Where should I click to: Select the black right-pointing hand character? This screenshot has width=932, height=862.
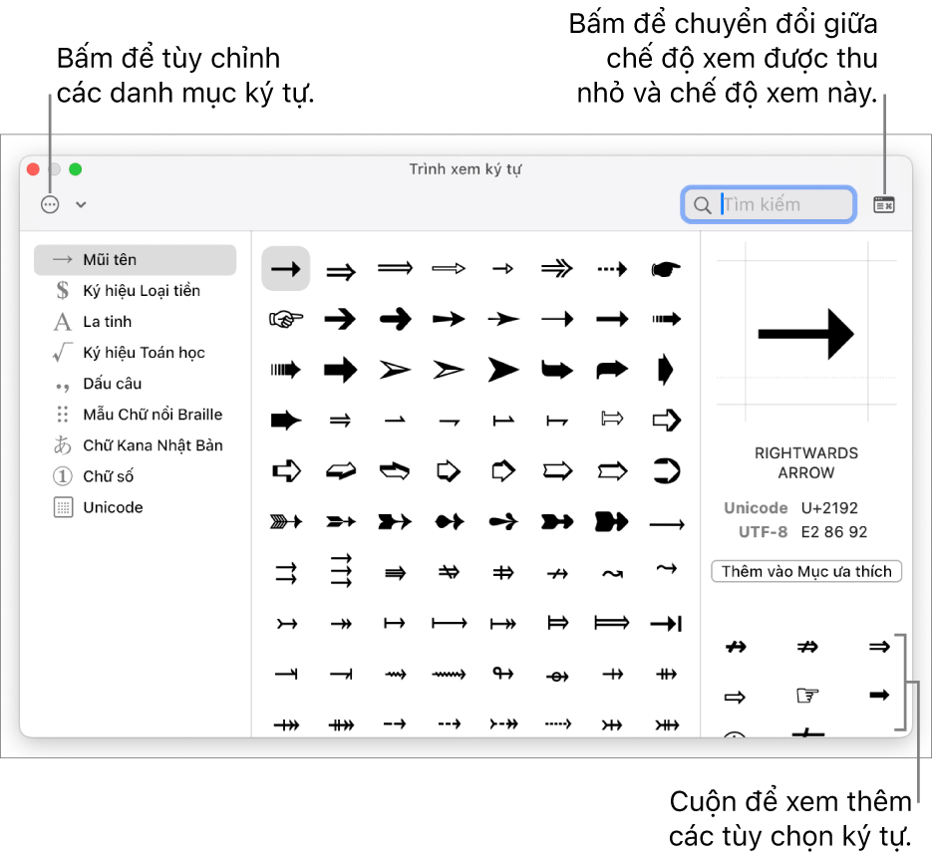[x=666, y=268]
